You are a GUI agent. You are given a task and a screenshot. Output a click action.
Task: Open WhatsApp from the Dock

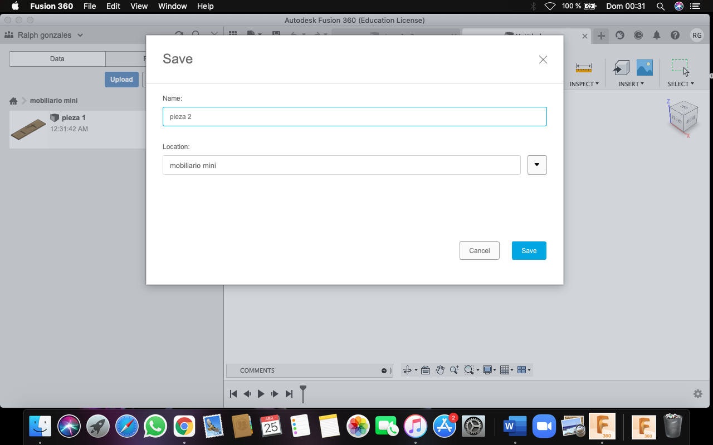click(155, 427)
